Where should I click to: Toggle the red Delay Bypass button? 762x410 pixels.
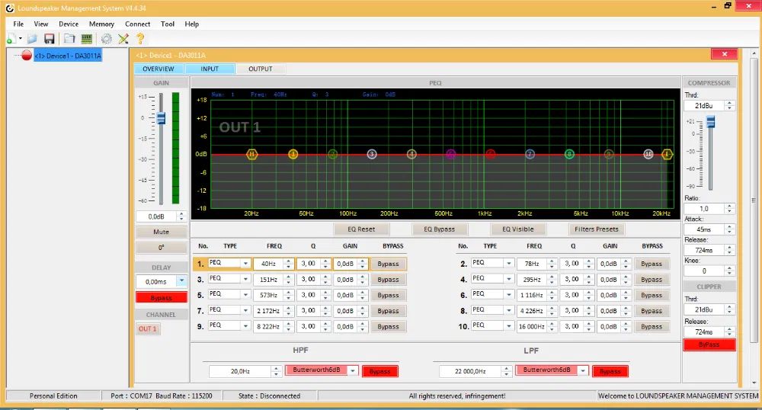pos(162,297)
